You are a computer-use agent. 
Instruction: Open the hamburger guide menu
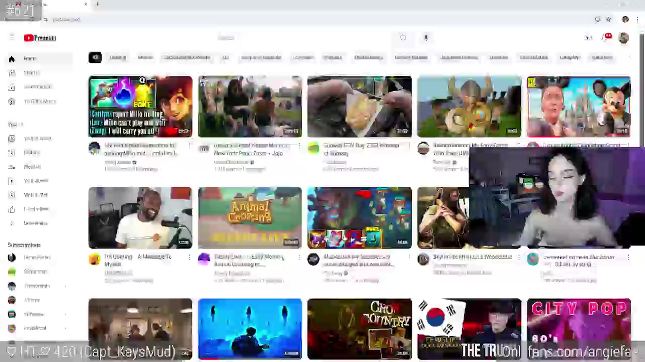tap(12, 38)
